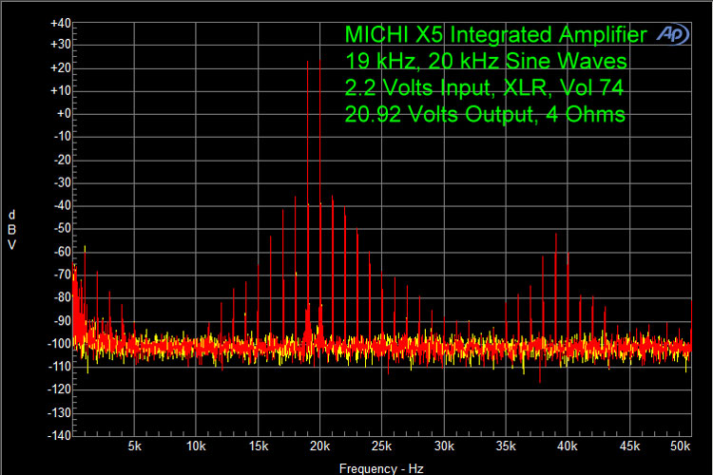Select the -100 dB y-axis label
The width and height of the screenshot is (713, 475).
59,343
